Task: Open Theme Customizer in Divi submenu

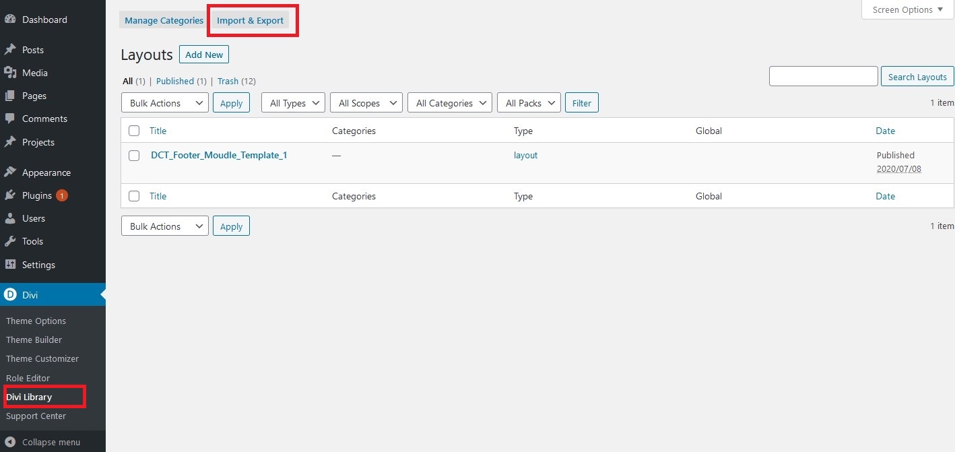Action: click(x=42, y=358)
